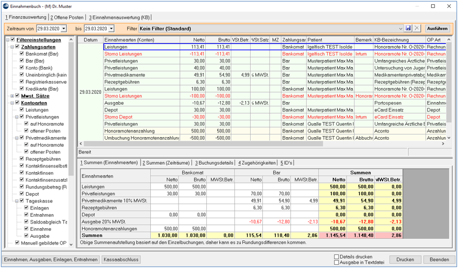
Task: Open the Zeitraum von date dropdown
Action: pyautogui.click(x=64, y=29)
